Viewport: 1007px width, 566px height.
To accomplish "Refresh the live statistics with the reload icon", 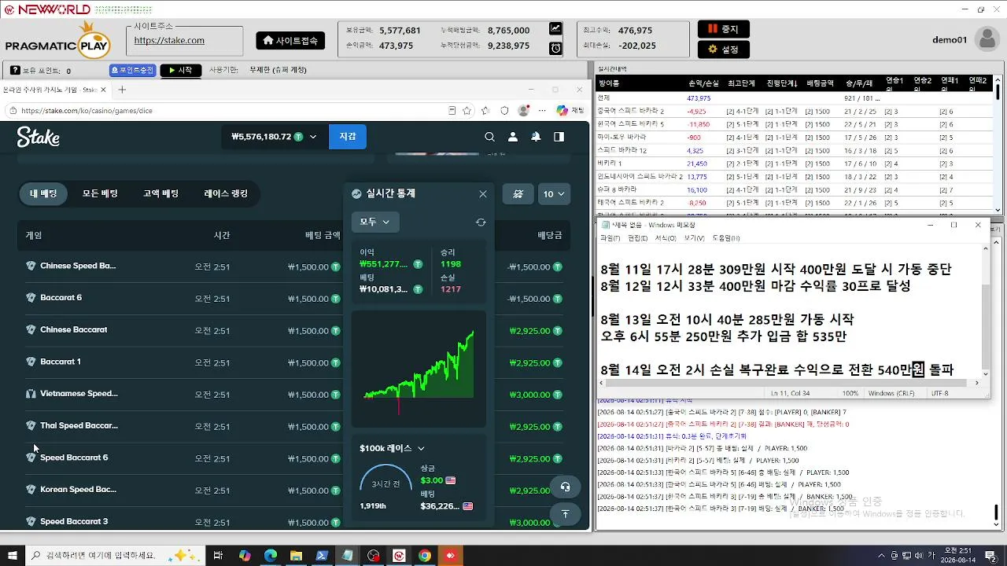I will point(481,222).
